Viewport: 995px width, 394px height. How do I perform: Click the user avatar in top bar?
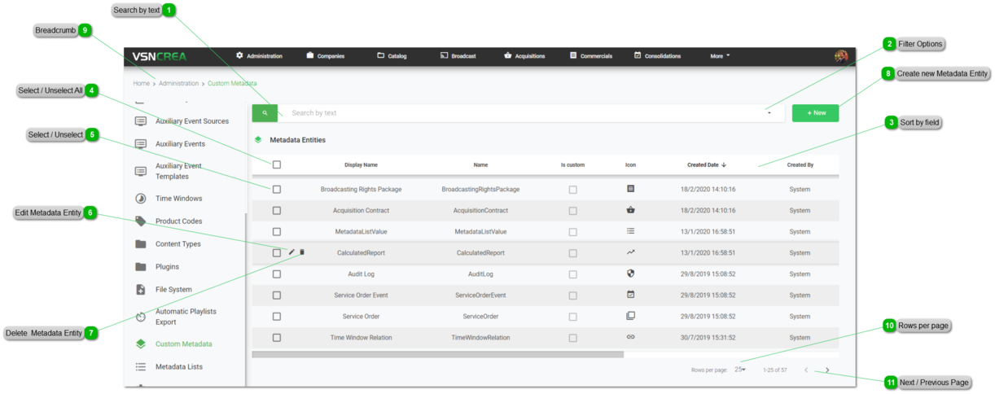tap(841, 56)
